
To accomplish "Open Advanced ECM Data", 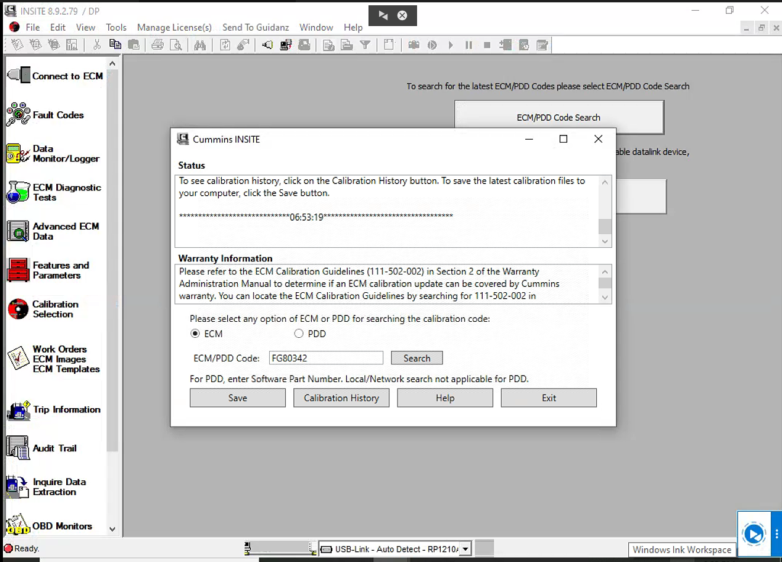I will [53, 231].
